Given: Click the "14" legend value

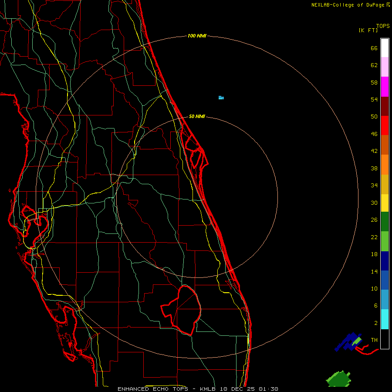Looking at the screenshot, I should coord(374,271).
